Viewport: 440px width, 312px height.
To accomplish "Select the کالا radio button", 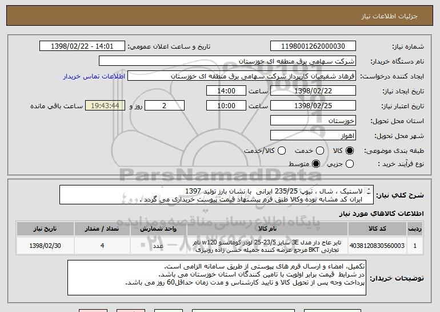I will [350, 151].
